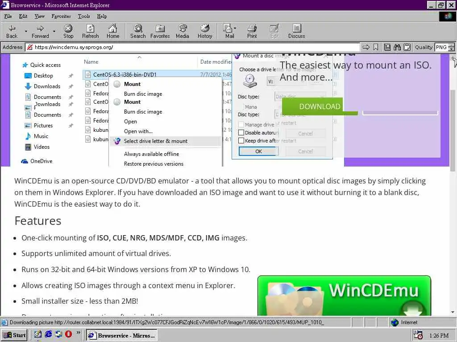457x342 pixels.
Task: Click the large WinCDEmu download banner
Action: click(344, 296)
